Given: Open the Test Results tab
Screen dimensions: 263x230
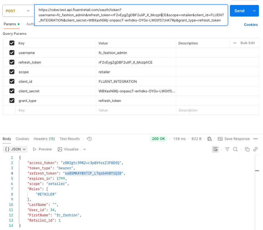Looking at the screenshot, I should click(x=69, y=139).
